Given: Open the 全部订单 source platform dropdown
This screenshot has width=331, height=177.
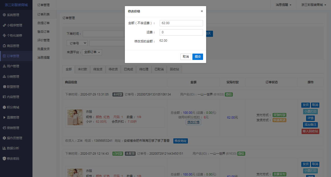Looking at the screenshot, I should 92,52.
